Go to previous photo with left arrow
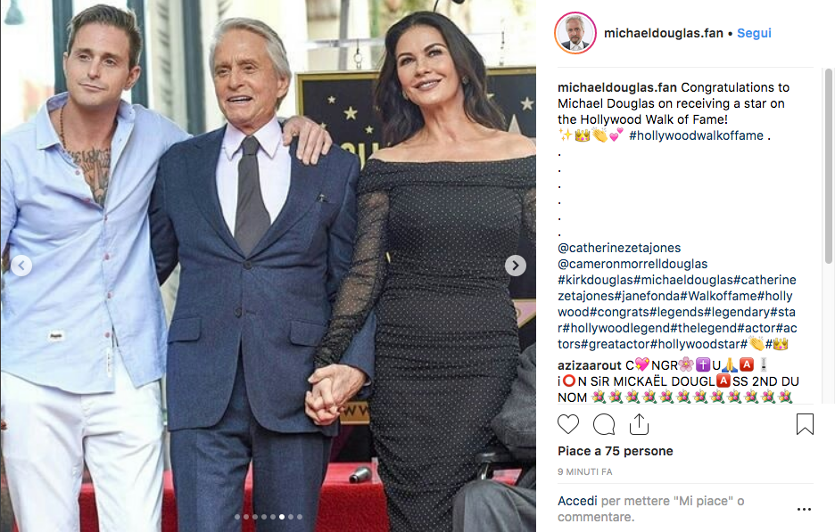The width and height of the screenshot is (835, 532). tap(21, 265)
